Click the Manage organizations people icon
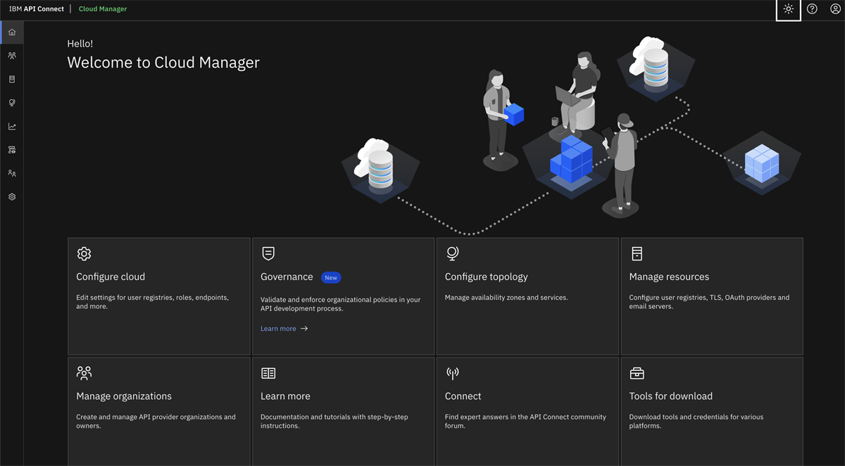Viewport: 845px width, 466px height. pos(84,372)
